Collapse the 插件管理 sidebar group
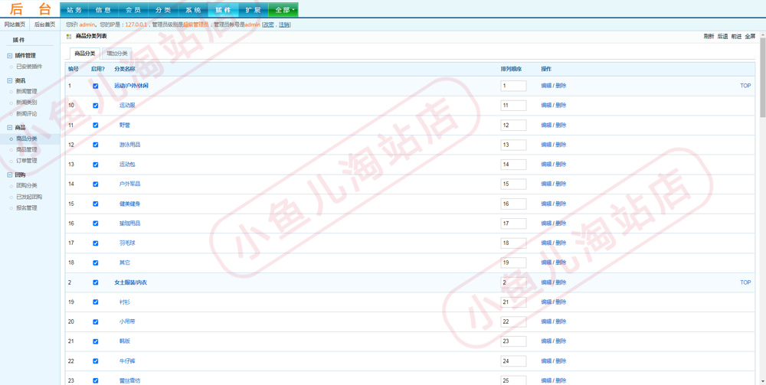 [10, 56]
